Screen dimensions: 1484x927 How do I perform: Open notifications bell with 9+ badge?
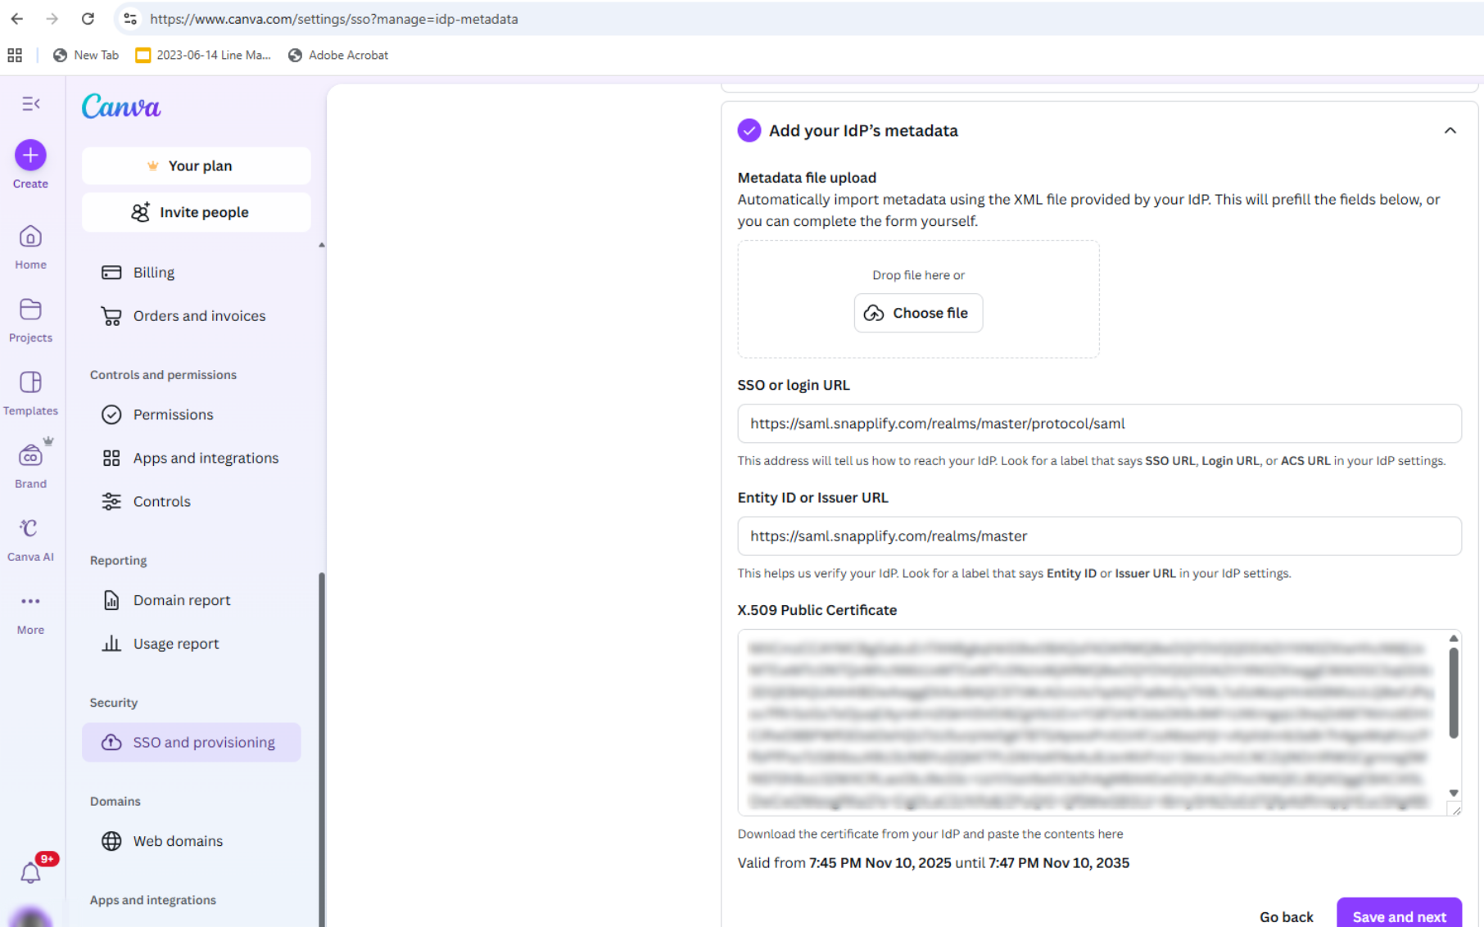31,873
